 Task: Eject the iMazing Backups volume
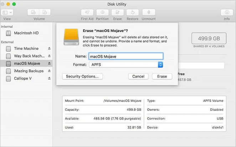49,71
